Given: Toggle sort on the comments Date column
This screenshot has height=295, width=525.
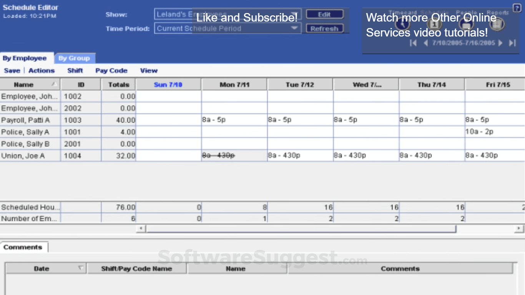Looking at the screenshot, I should pyautogui.click(x=42, y=268).
